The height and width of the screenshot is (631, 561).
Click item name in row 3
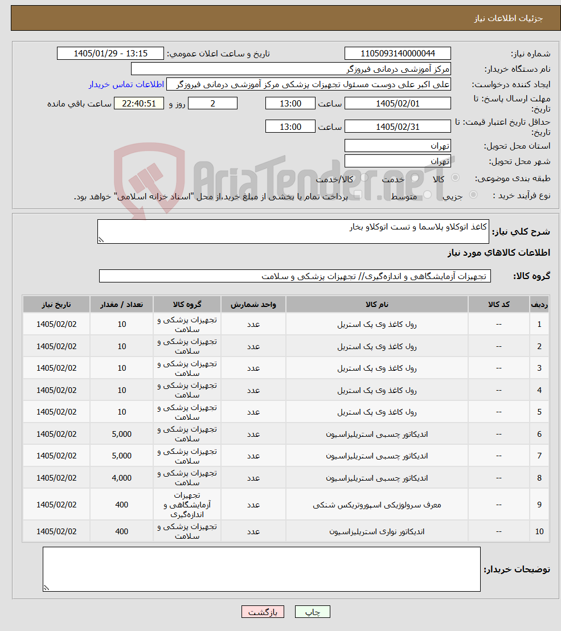coord(376,368)
